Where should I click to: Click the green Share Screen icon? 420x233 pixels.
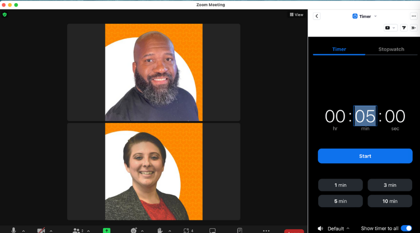(106, 230)
